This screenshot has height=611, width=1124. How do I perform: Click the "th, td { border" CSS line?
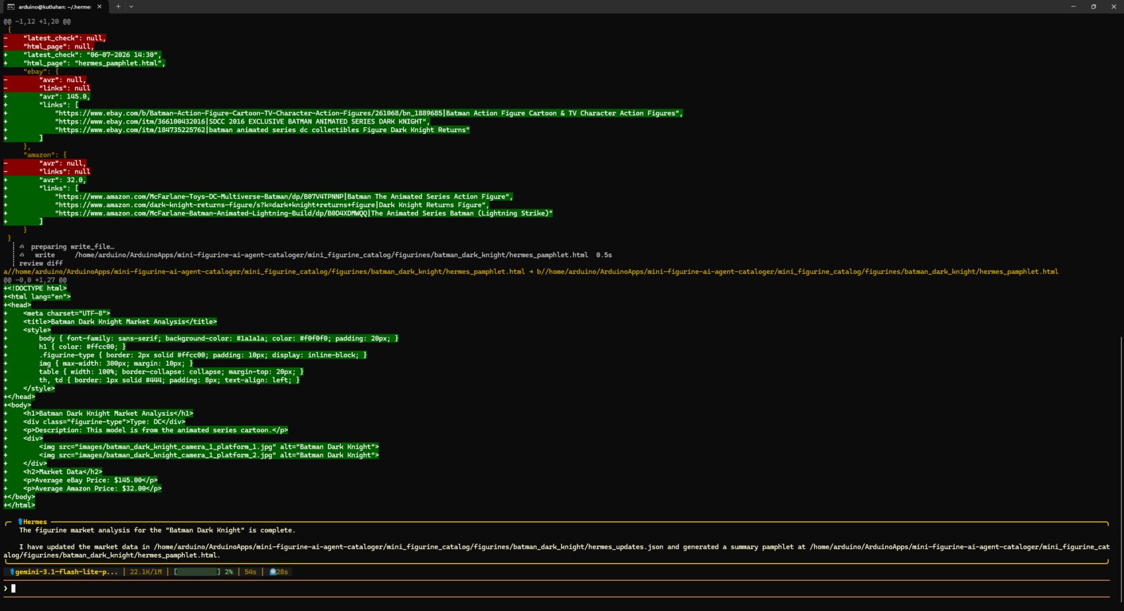pyautogui.click(x=152, y=380)
